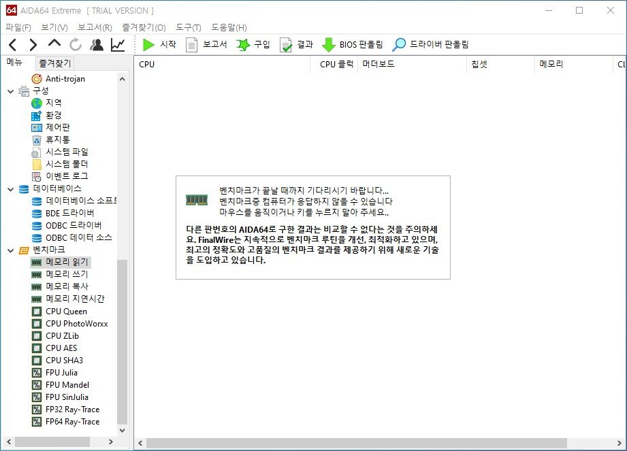
Task: Go forward with the right arrow icon
Action: 33,45
